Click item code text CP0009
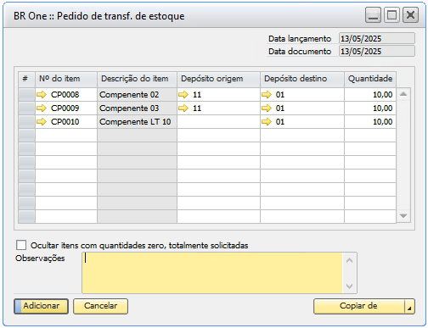 coord(65,108)
